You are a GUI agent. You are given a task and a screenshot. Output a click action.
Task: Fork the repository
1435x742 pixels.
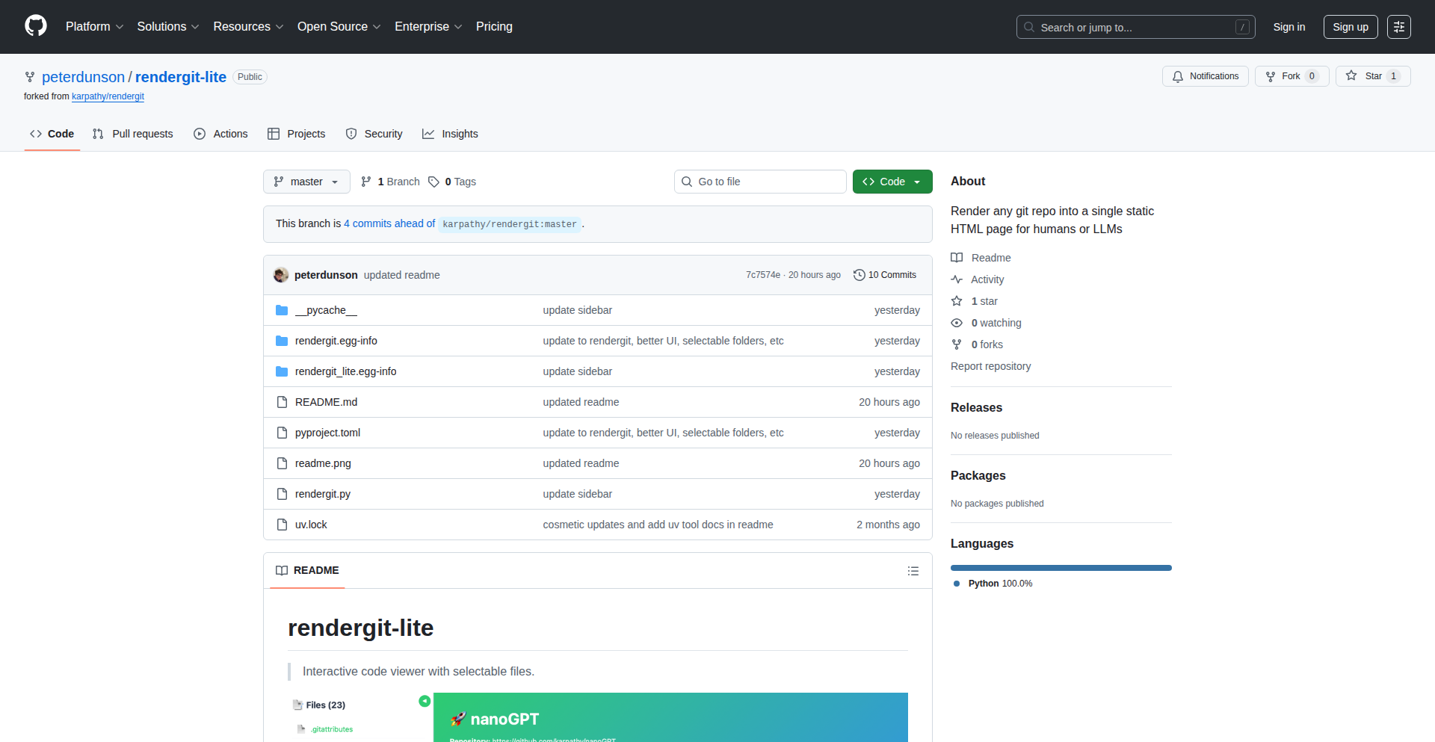[x=1291, y=76]
